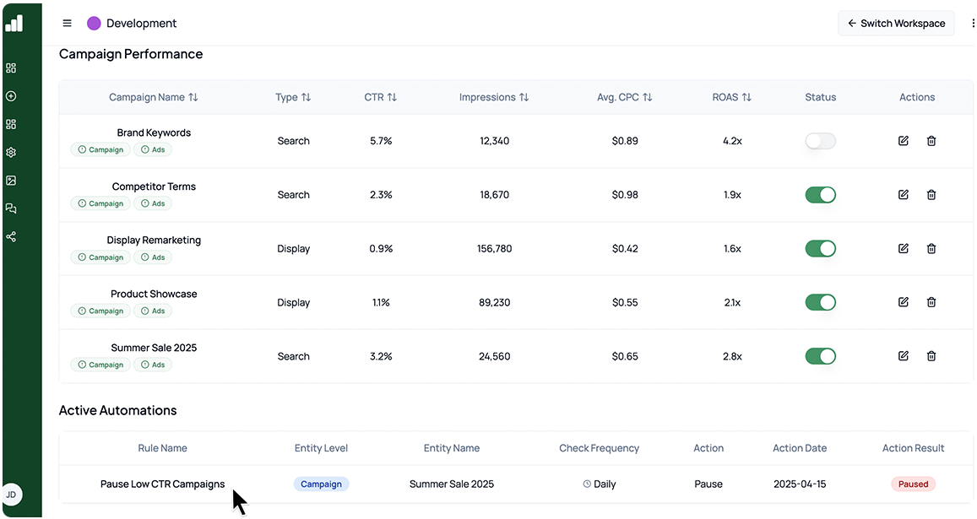
Task: Sort table by CTR column
Action: pos(380,97)
